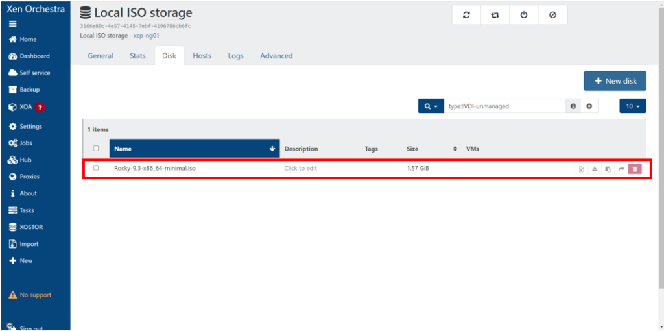Viewport: 664px width, 331px height.
Task: Click the share arrow icon in ISO row
Action: [621, 169]
